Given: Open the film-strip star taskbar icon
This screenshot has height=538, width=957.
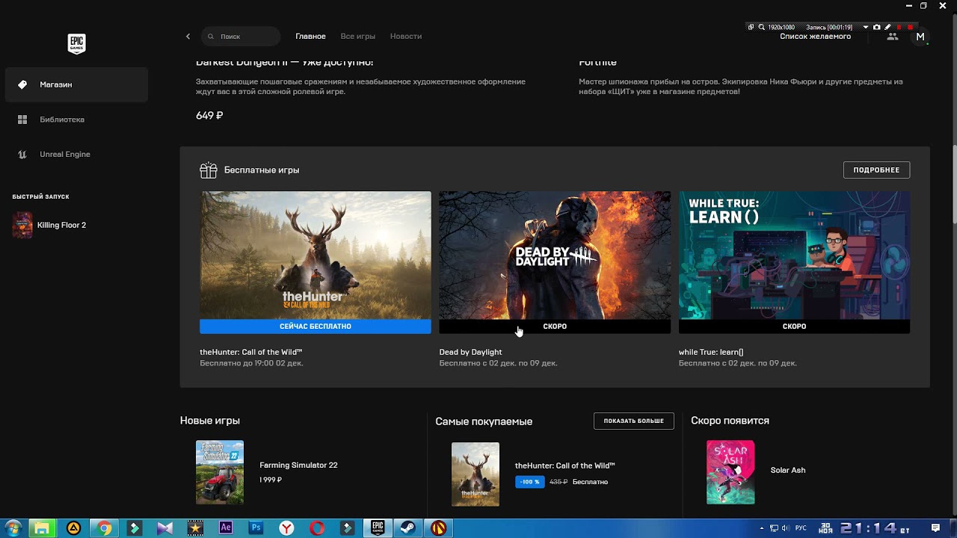Looking at the screenshot, I should pyautogui.click(x=195, y=528).
